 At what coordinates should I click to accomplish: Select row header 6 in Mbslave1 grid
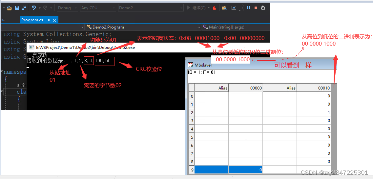(x=192, y=145)
